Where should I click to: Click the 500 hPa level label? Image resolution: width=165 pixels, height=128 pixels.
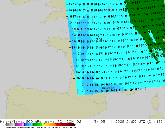pos(34,122)
